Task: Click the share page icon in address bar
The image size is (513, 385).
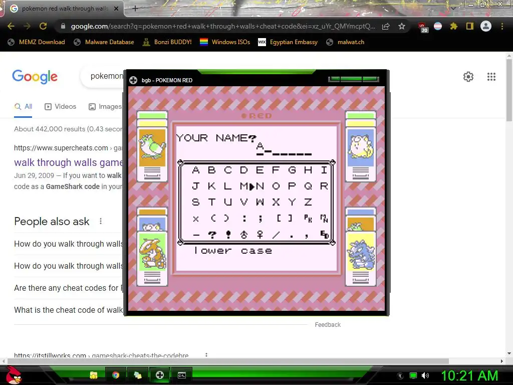Action: pyautogui.click(x=386, y=26)
